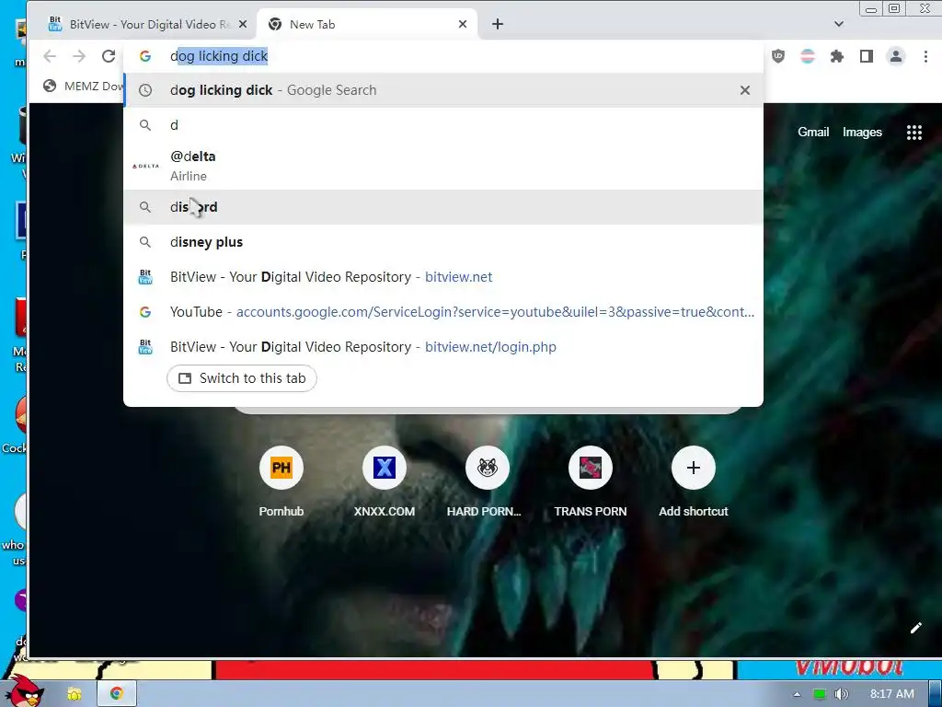Go forward using the forward arrow
Image resolution: width=942 pixels, height=707 pixels.
(79, 56)
